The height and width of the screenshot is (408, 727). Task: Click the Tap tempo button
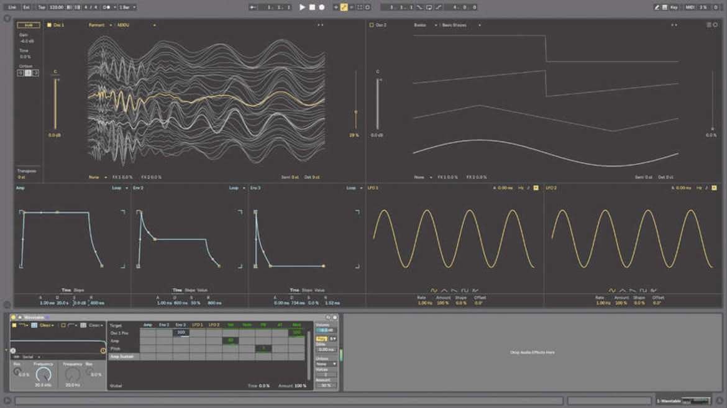41,7
